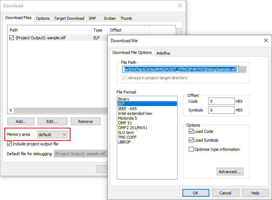Toggle the Load Symbols checkbox

pos(191,140)
